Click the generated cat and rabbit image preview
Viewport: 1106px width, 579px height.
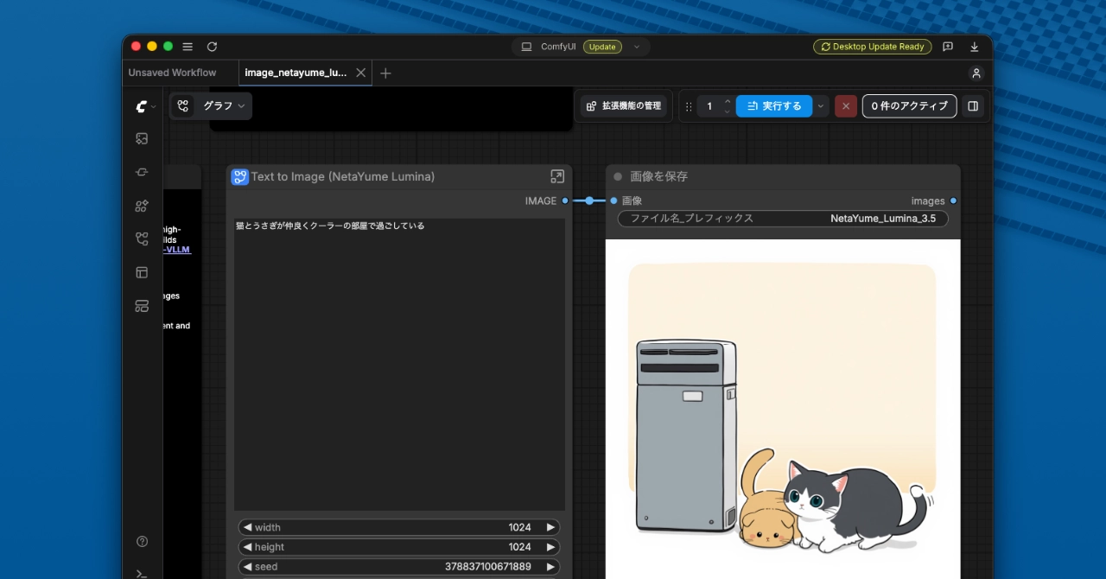pyautogui.click(x=783, y=410)
